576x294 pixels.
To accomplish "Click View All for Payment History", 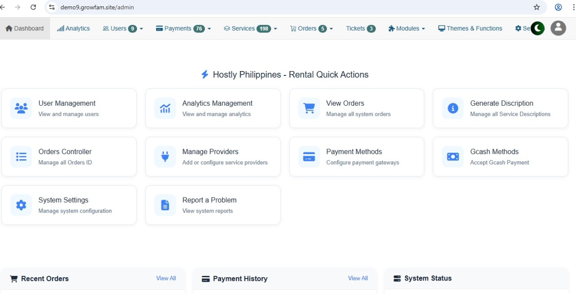I will [358, 278].
